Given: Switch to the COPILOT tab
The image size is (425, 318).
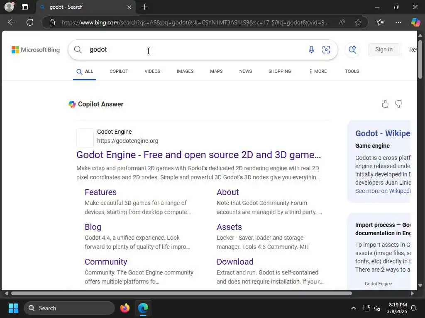Looking at the screenshot, I should (119, 71).
